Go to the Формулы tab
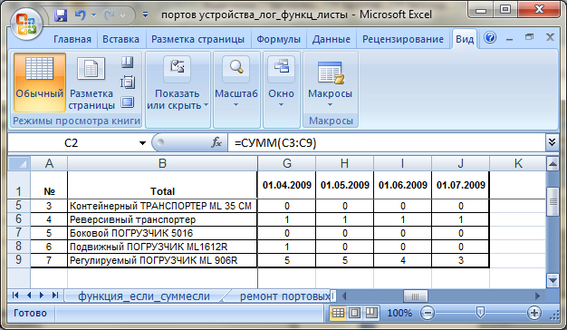Screen dimensions: 567x330 (x=278, y=39)
